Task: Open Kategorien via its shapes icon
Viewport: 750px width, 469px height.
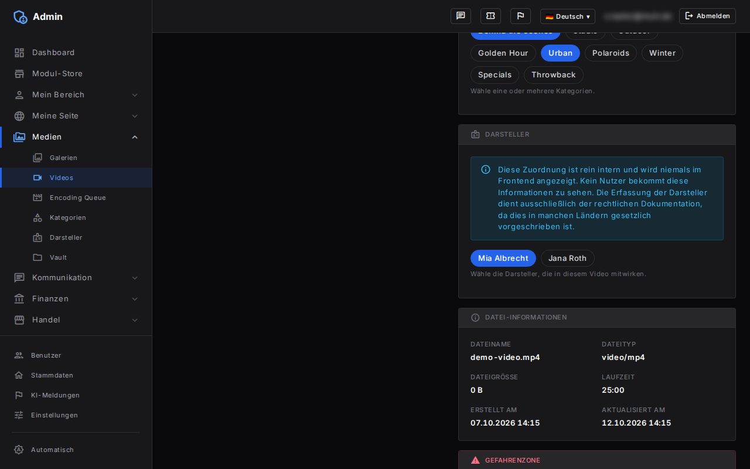Action: 37,217
